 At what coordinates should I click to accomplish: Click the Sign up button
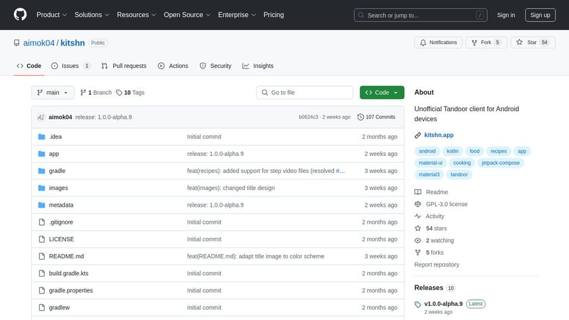pos(540,15)
